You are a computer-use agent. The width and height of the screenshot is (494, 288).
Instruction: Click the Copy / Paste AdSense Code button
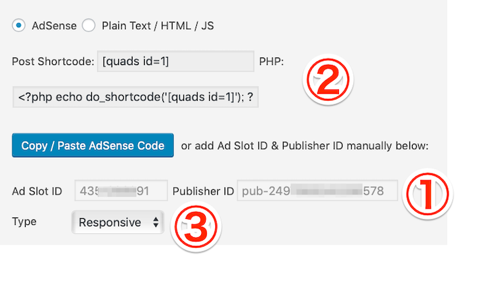[93, 145]
